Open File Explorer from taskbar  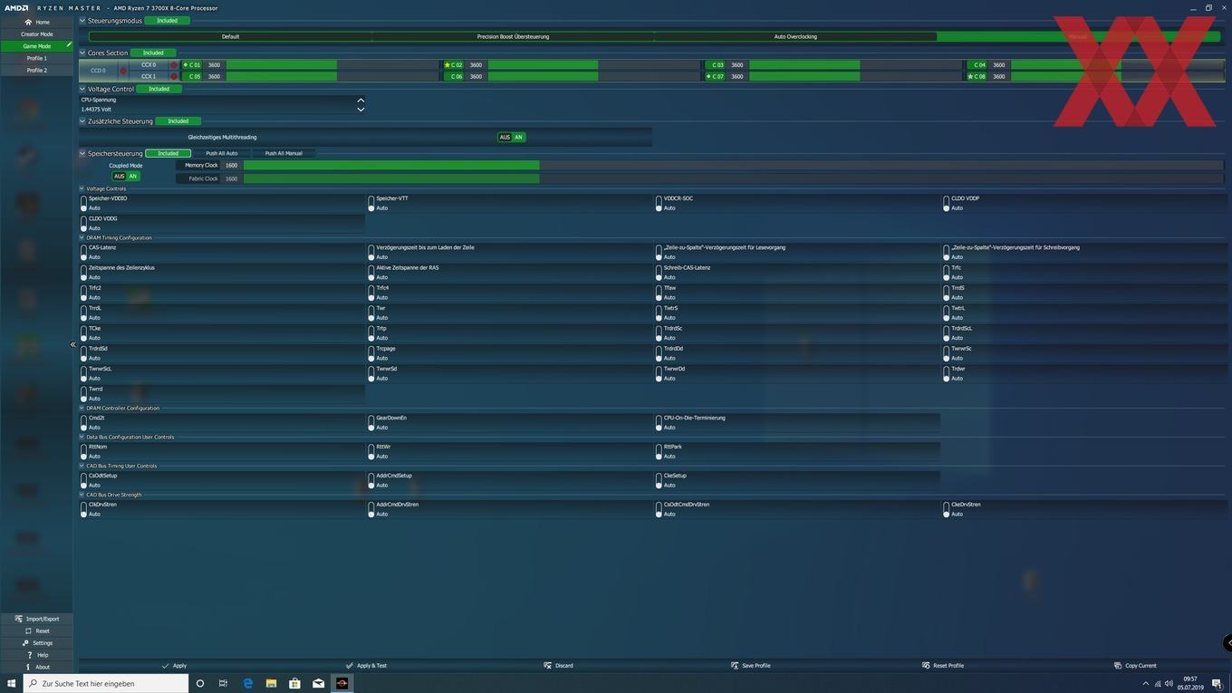(271, 683)
